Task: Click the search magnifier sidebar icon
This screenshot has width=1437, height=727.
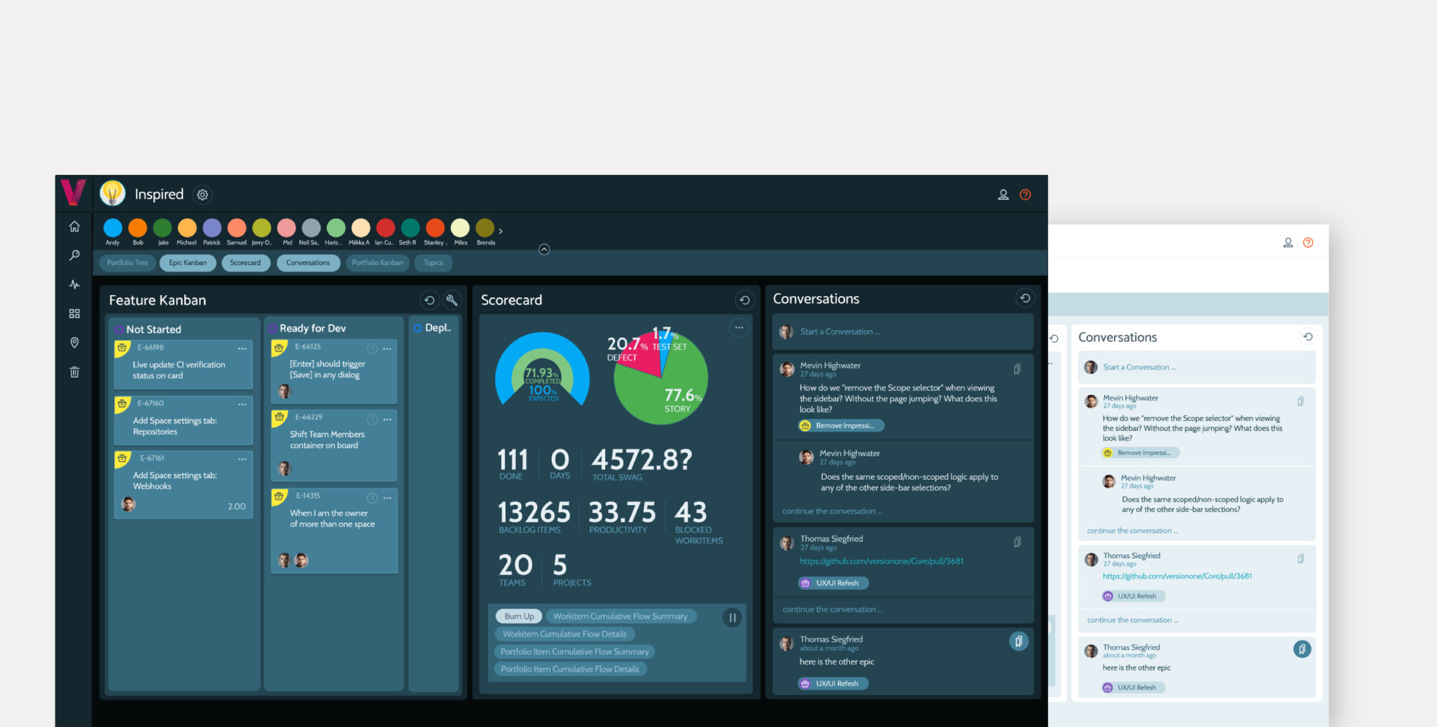Action: point(74,256)
